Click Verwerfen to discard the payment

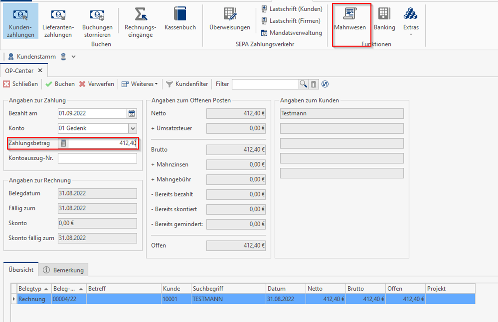pos(97,84)
